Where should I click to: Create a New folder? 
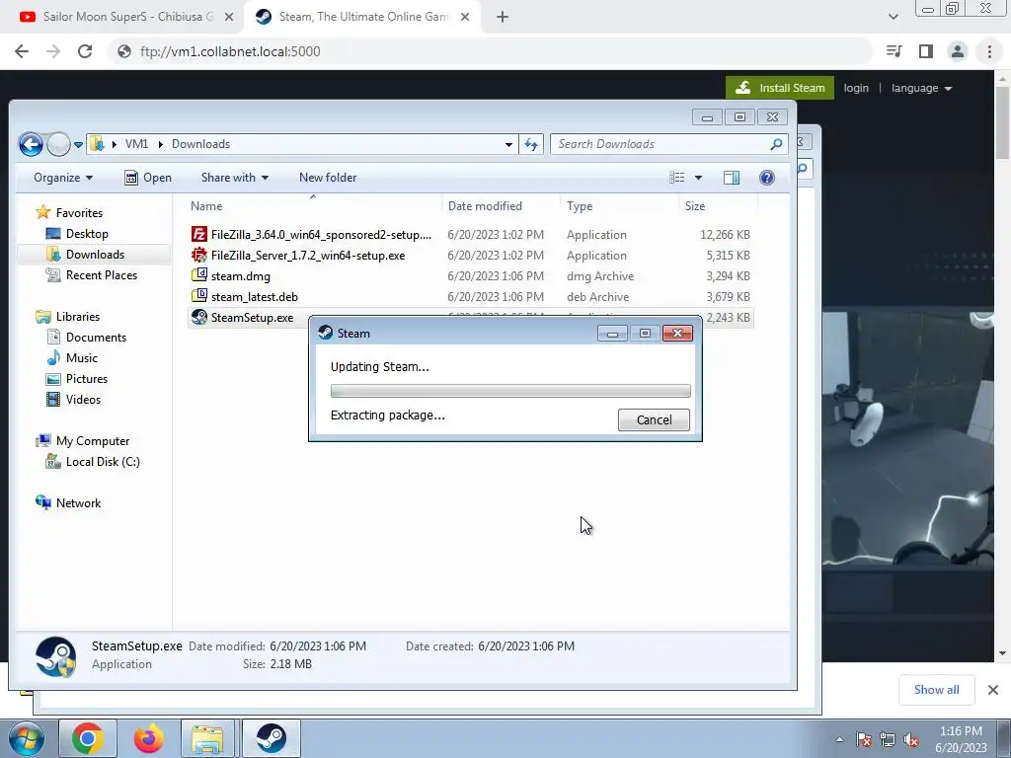(328, 178)
